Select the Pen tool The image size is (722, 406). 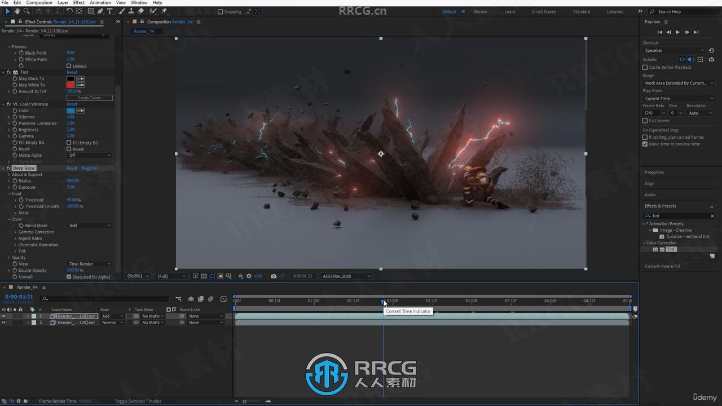pos(100,11)
